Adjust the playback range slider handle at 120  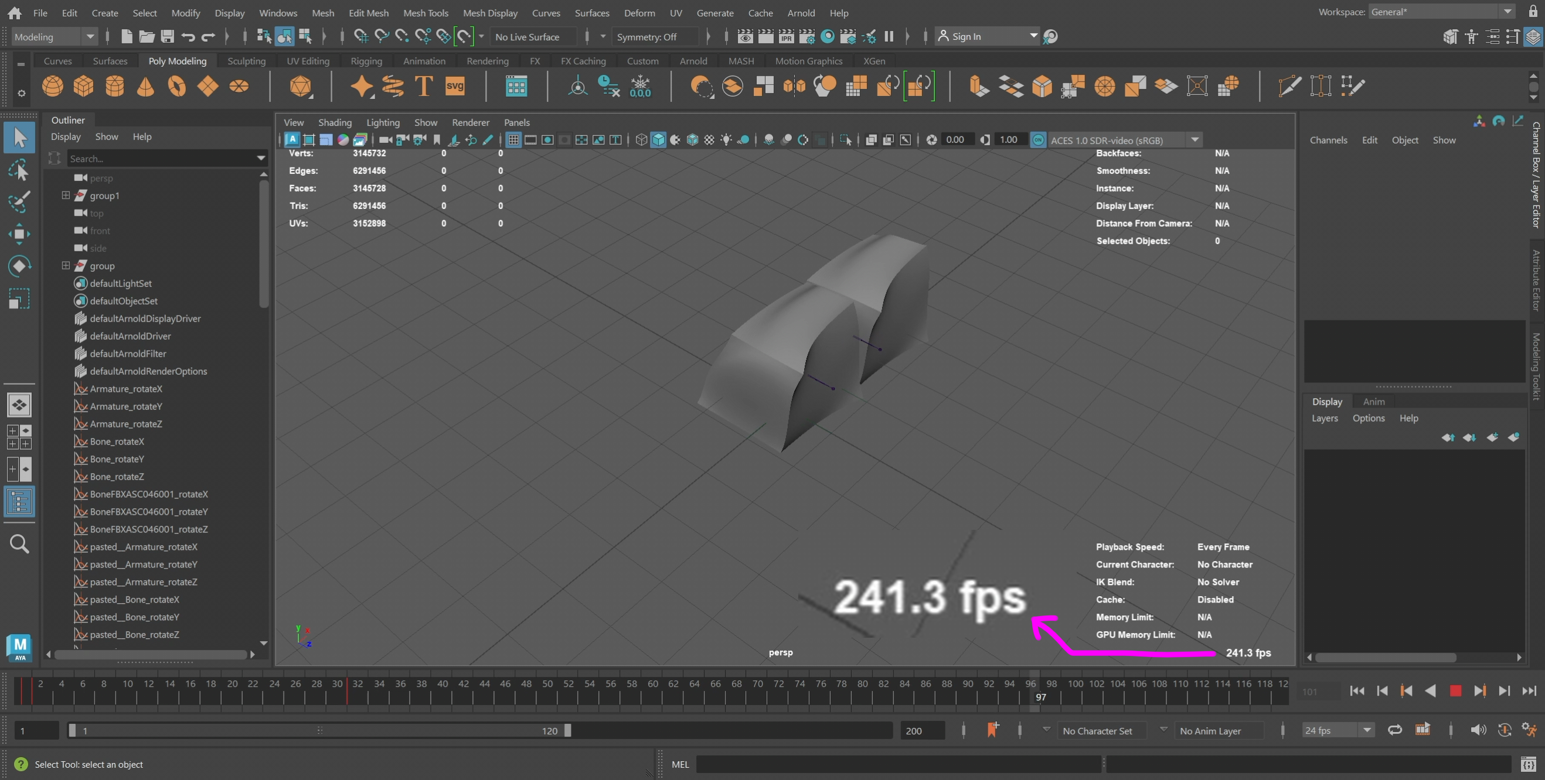(567, 730)
